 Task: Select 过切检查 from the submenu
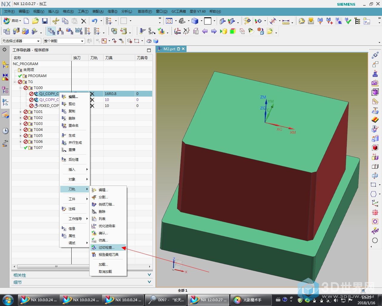click(x=107, y=247)
